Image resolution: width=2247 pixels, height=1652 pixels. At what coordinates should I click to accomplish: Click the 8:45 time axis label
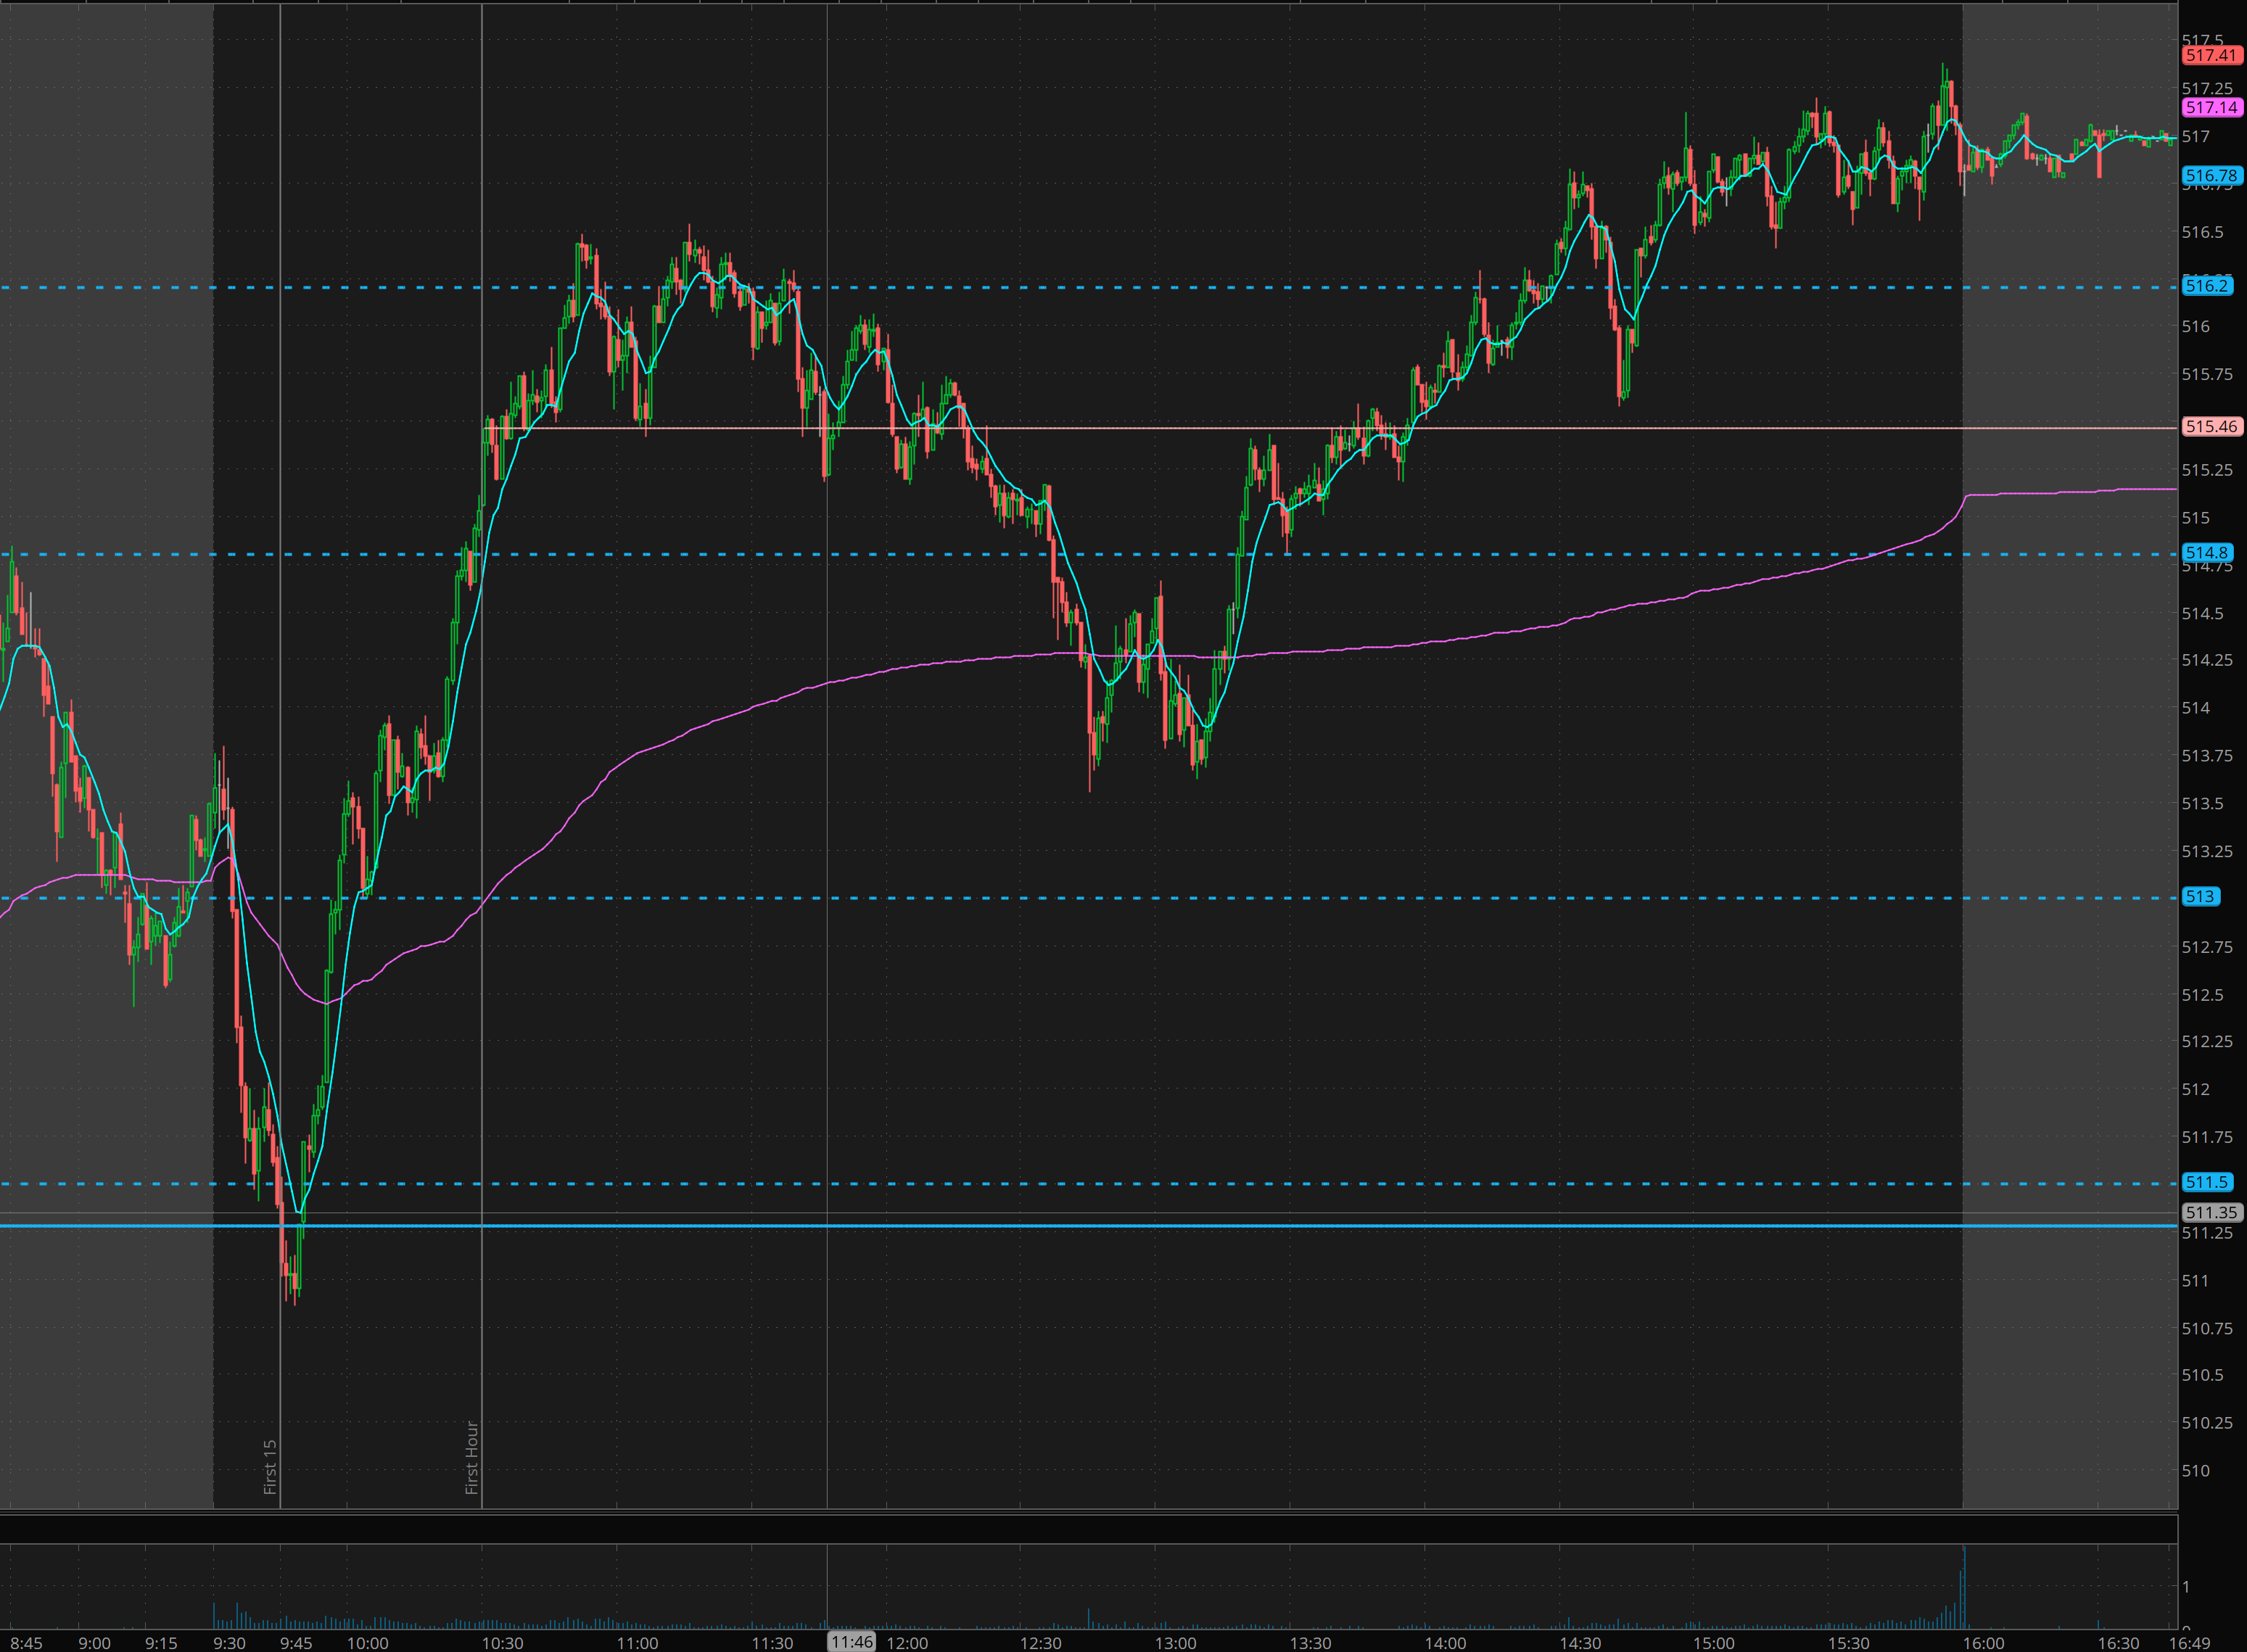point(27,1643)
